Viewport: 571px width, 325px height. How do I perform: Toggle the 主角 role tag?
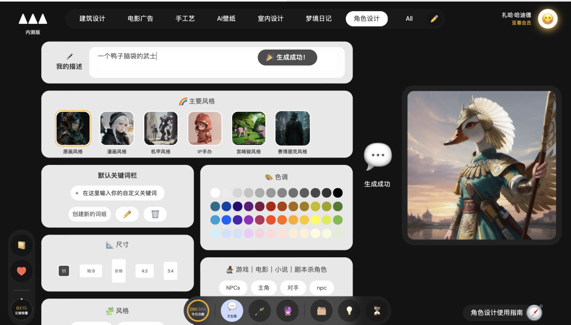pyautogui.click(x=264, y=287)
